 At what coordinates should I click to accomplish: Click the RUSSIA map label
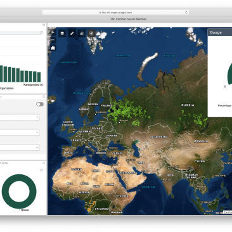[188, 105]
